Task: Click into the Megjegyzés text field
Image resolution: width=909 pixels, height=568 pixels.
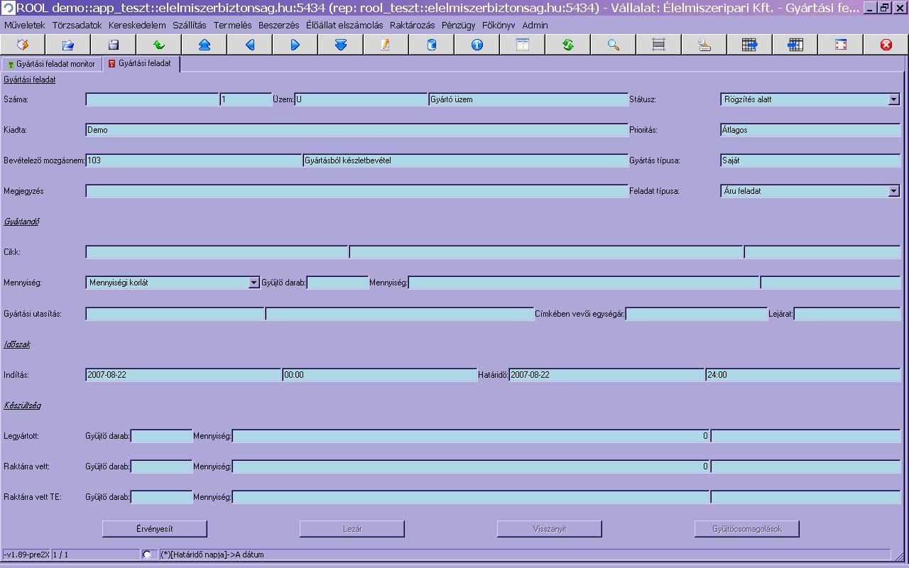Action: pyautogui.click(x=356, y=191)
